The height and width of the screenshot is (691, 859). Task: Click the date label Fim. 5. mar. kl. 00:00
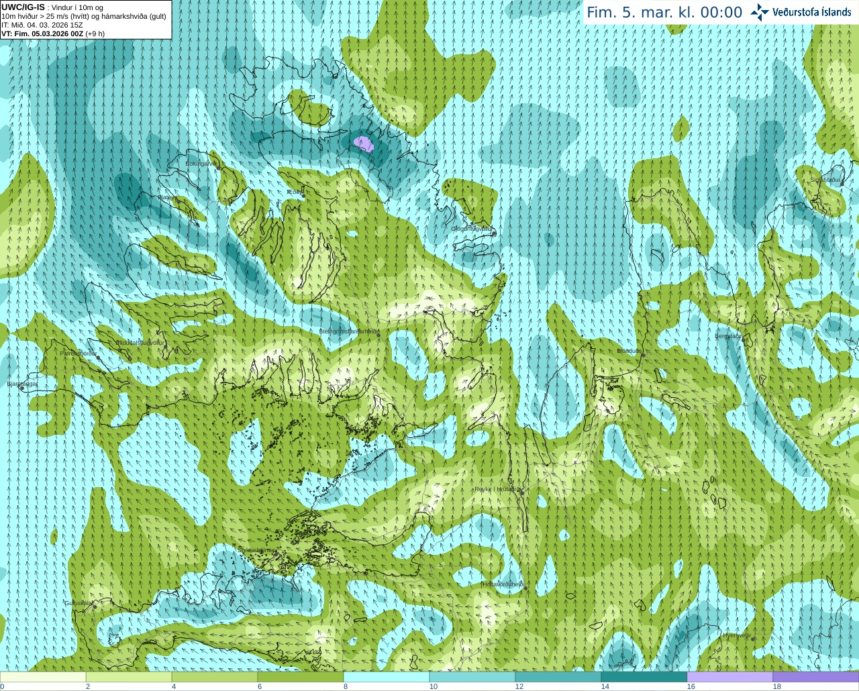click(664, 13)
